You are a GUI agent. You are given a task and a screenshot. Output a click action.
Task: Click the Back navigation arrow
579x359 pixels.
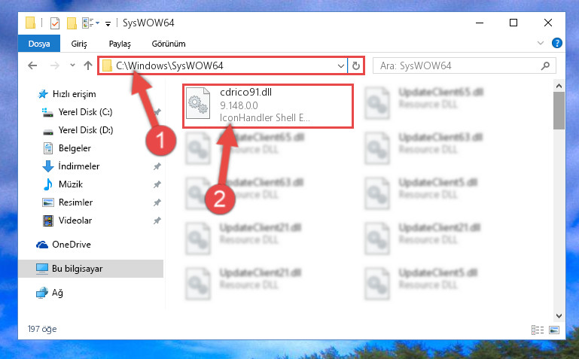pyautogui.click(x=32, y=65)
